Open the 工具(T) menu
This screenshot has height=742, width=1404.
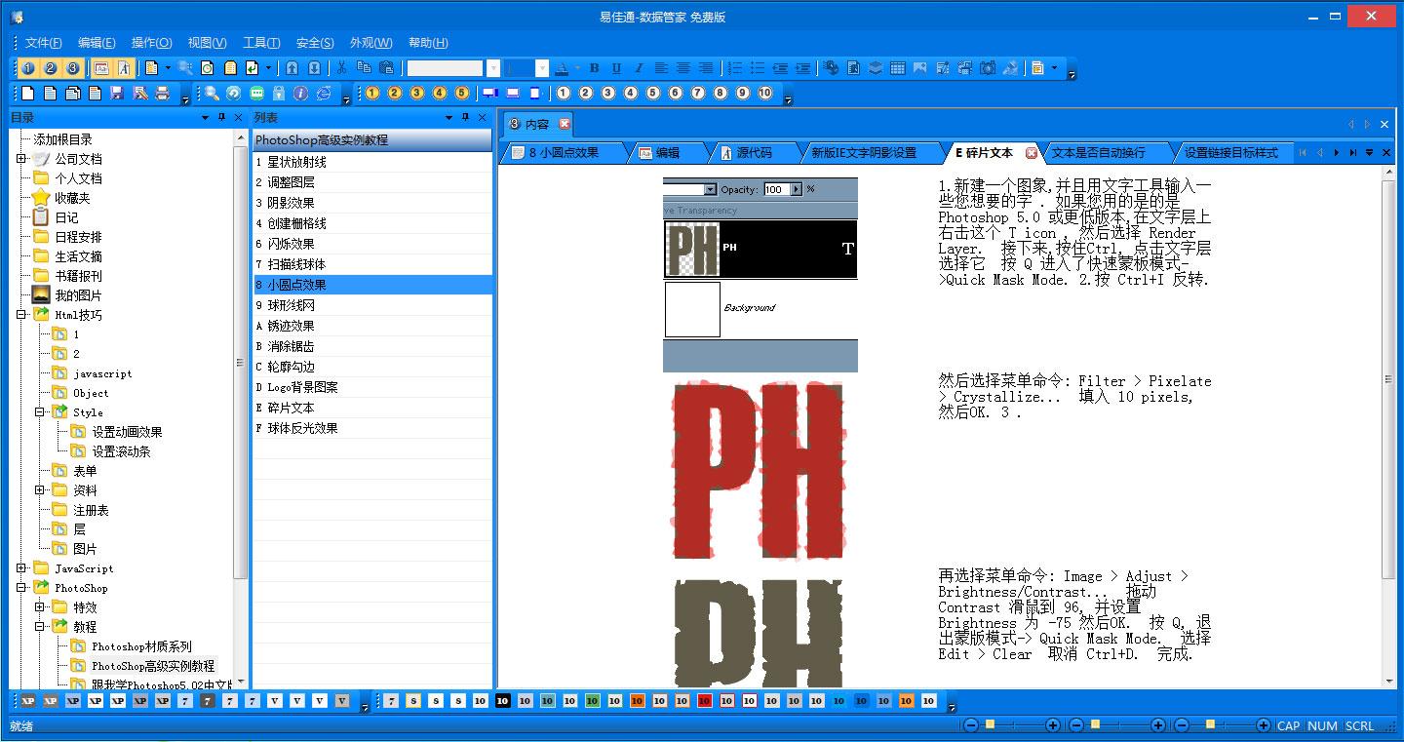[261, 43]
